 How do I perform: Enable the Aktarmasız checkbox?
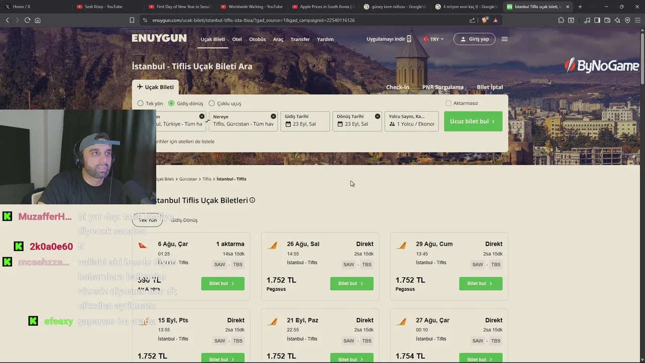pos(448,103)
